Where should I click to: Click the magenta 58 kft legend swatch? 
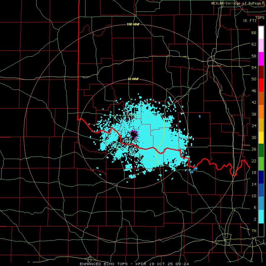pos(261,59)
